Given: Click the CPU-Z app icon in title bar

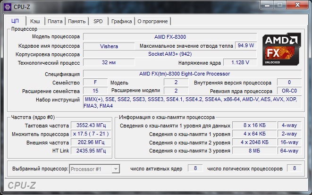Looking at the screenshot, I should (x=8, y=7).
